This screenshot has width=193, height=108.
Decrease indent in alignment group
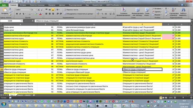click(58, 14)
